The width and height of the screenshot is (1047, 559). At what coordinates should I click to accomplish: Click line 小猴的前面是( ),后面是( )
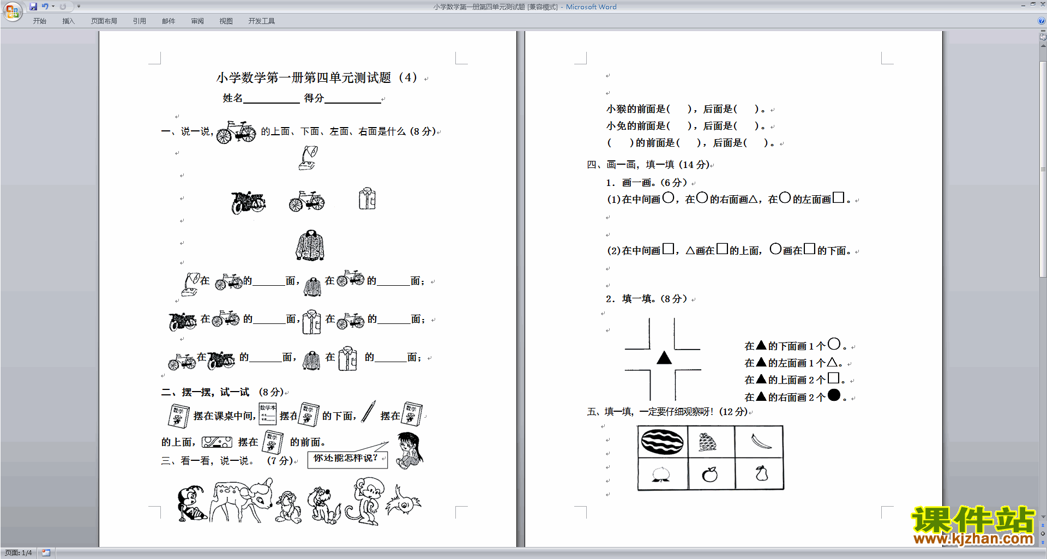pyautogui.click(x=686, y=109)
